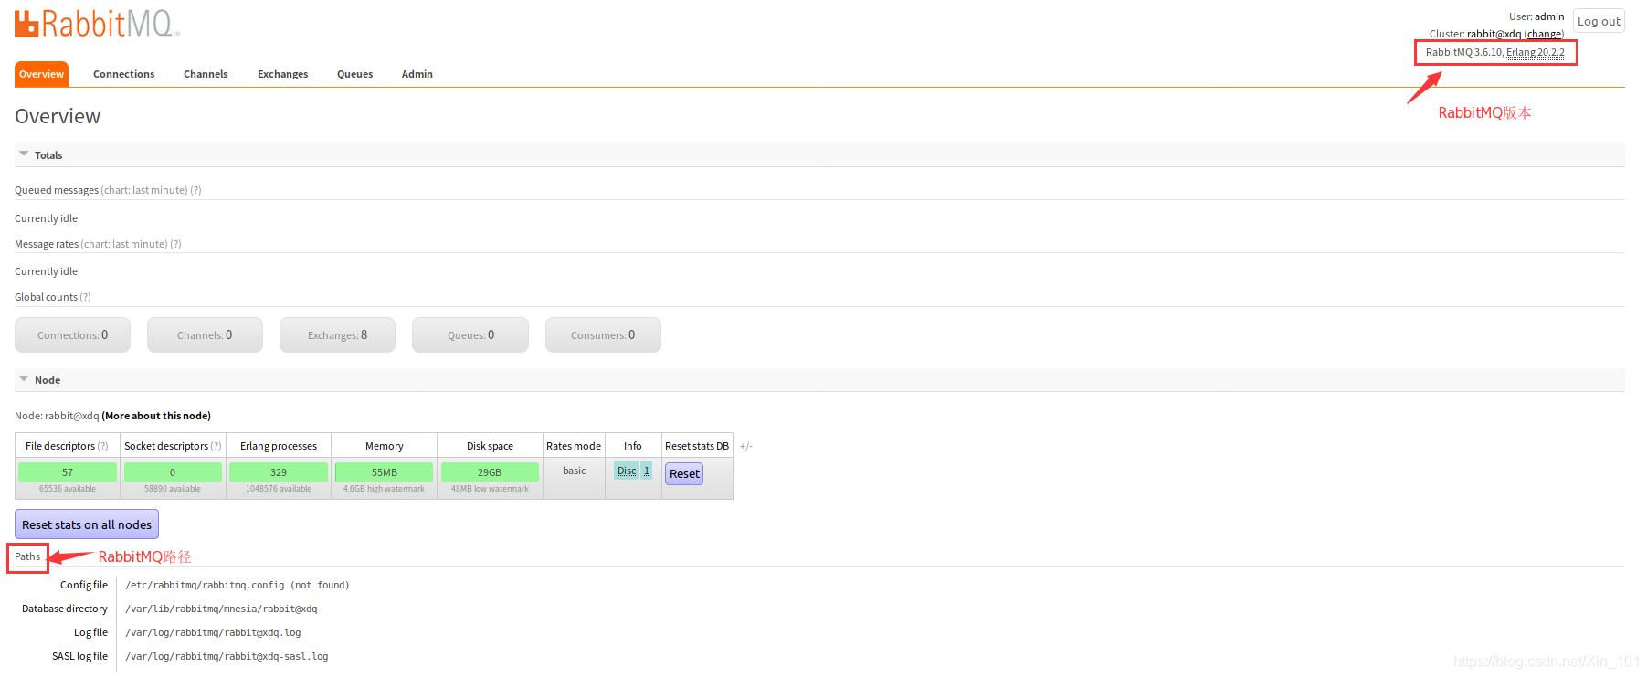The image size is (1647, 678).
Task: Collapse the Totals section
Action: 40,155
